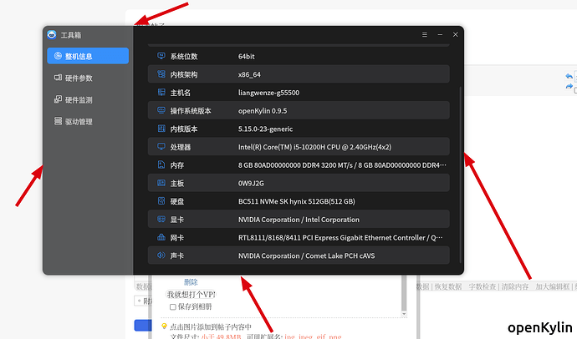This screenshot has width=577, height=339.
Task: Click 字数检查 in the editor footer
Action: coord(482,286)
